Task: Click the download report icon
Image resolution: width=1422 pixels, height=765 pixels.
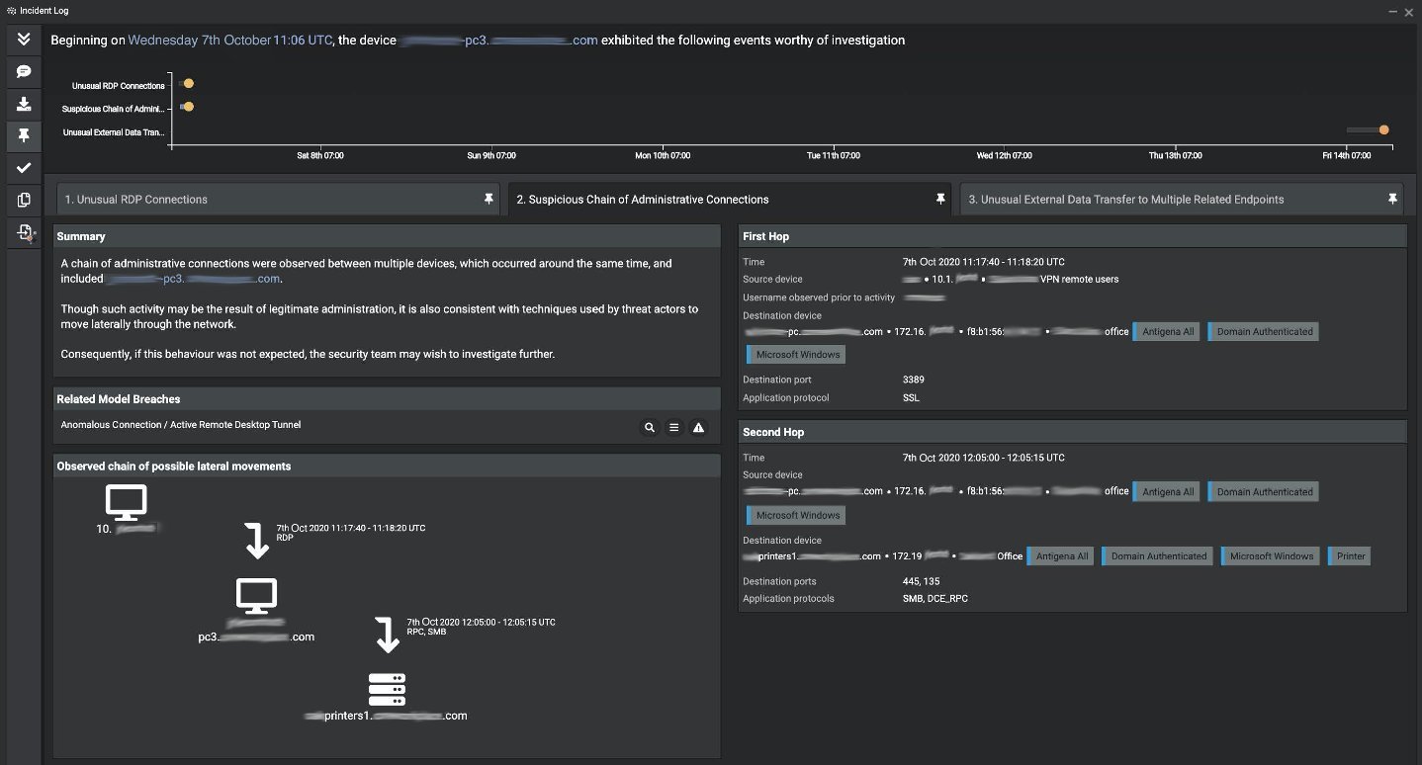Action: (24, 104)
